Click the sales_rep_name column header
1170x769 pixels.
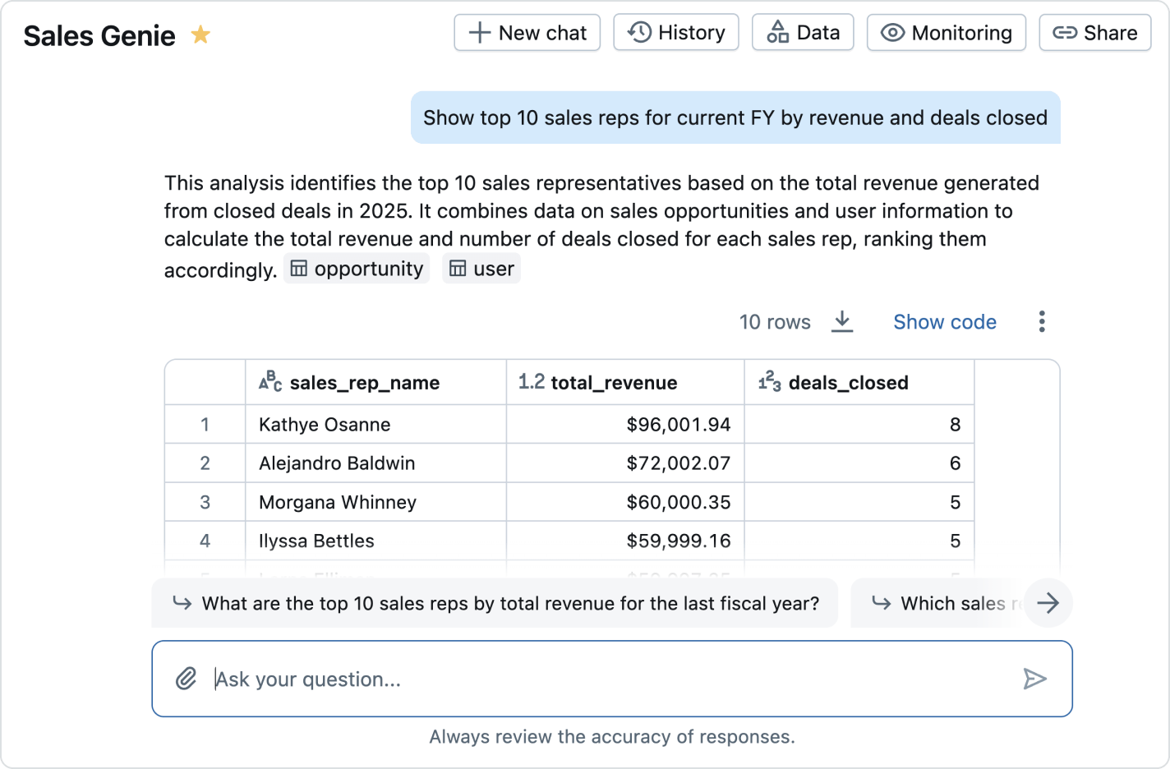point(364,383)
